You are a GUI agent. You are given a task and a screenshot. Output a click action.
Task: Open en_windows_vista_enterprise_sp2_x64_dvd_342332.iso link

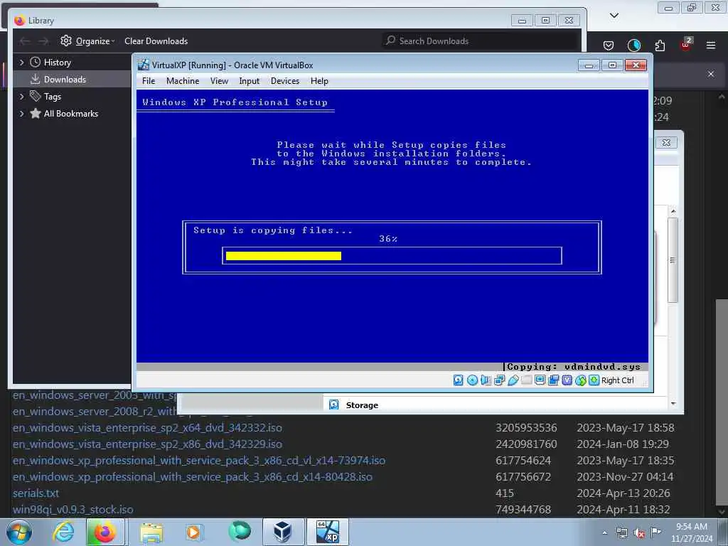[147, 427]
